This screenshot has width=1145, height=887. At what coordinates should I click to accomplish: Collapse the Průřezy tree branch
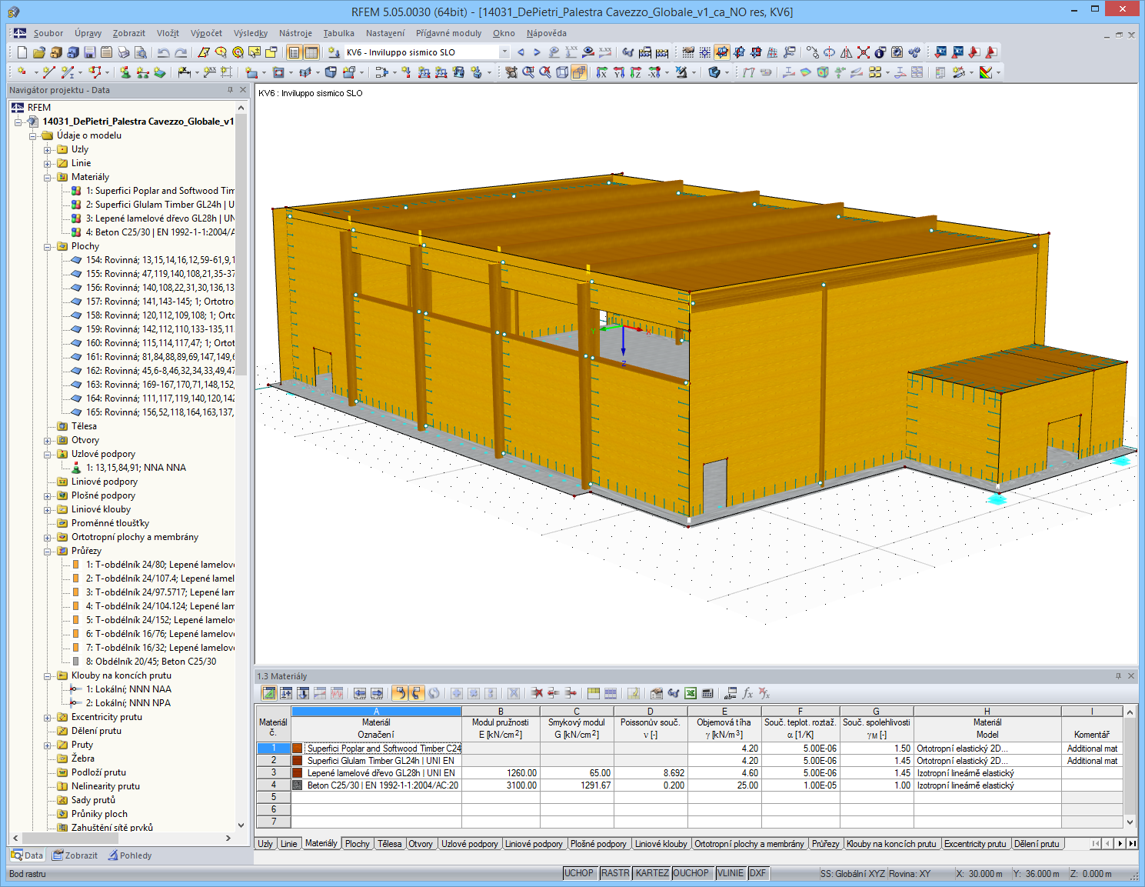coord(48,551)
